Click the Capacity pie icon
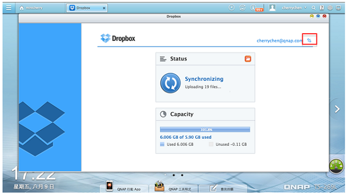Image resolution: width=348 pixels, height=195 pixels. click(x=163, y=114)
